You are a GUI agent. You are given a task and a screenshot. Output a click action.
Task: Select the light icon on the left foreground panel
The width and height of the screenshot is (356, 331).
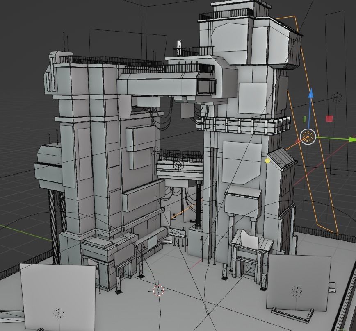tap(59, 313)
